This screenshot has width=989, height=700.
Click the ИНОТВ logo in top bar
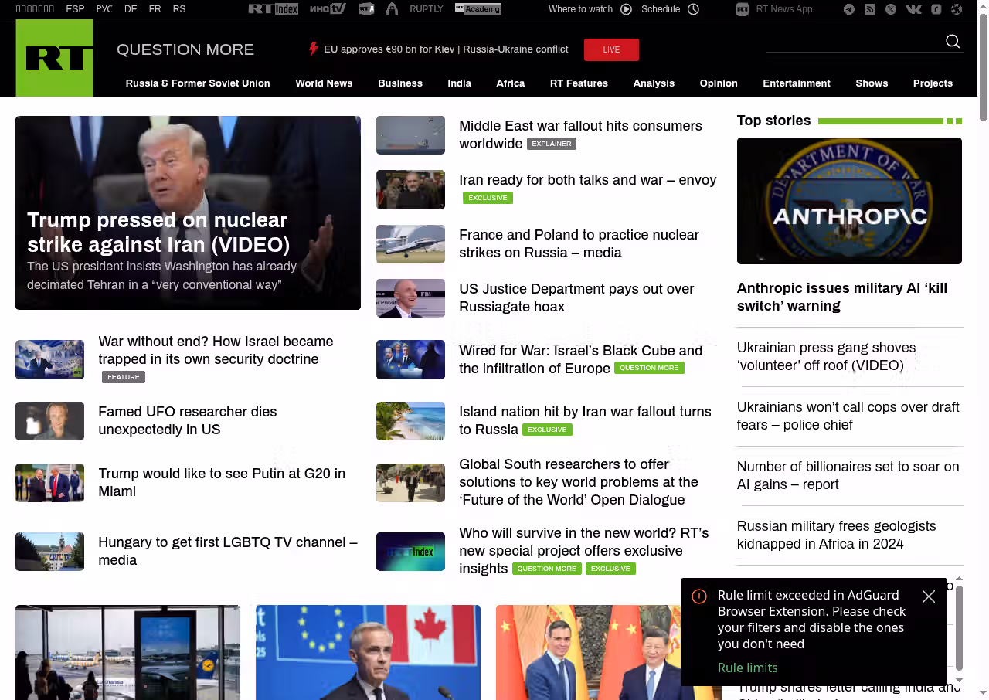tap(328, 9)
